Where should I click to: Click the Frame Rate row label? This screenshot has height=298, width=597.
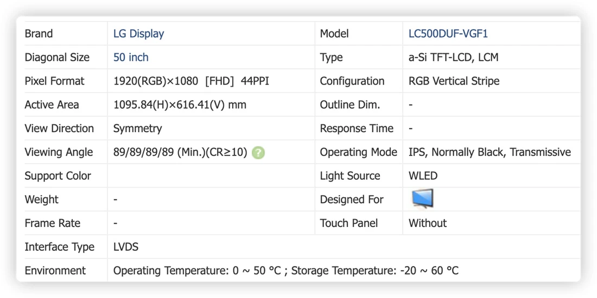53,223
